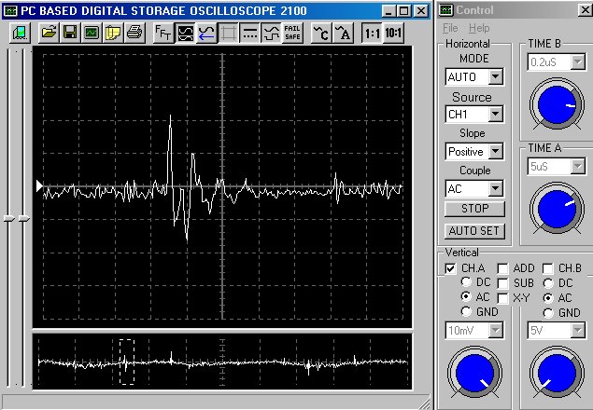593x410 pixels.
Task: Click the printer icon in toolbar
Action: pos(134,33)
